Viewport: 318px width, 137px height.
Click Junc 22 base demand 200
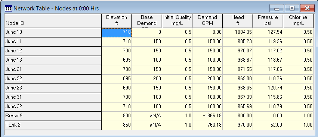pyautogui.click(x=147, y=79)
